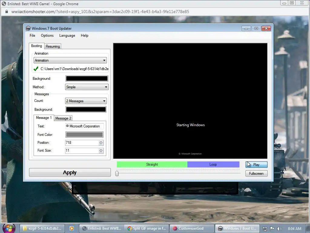Click the boot animation preview area
The height and width of the screenshot is (233, 310).
(x=190, y=101)
